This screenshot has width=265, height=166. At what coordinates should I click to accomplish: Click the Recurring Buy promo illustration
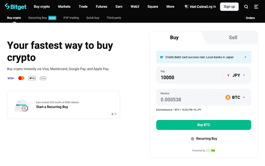22,105
